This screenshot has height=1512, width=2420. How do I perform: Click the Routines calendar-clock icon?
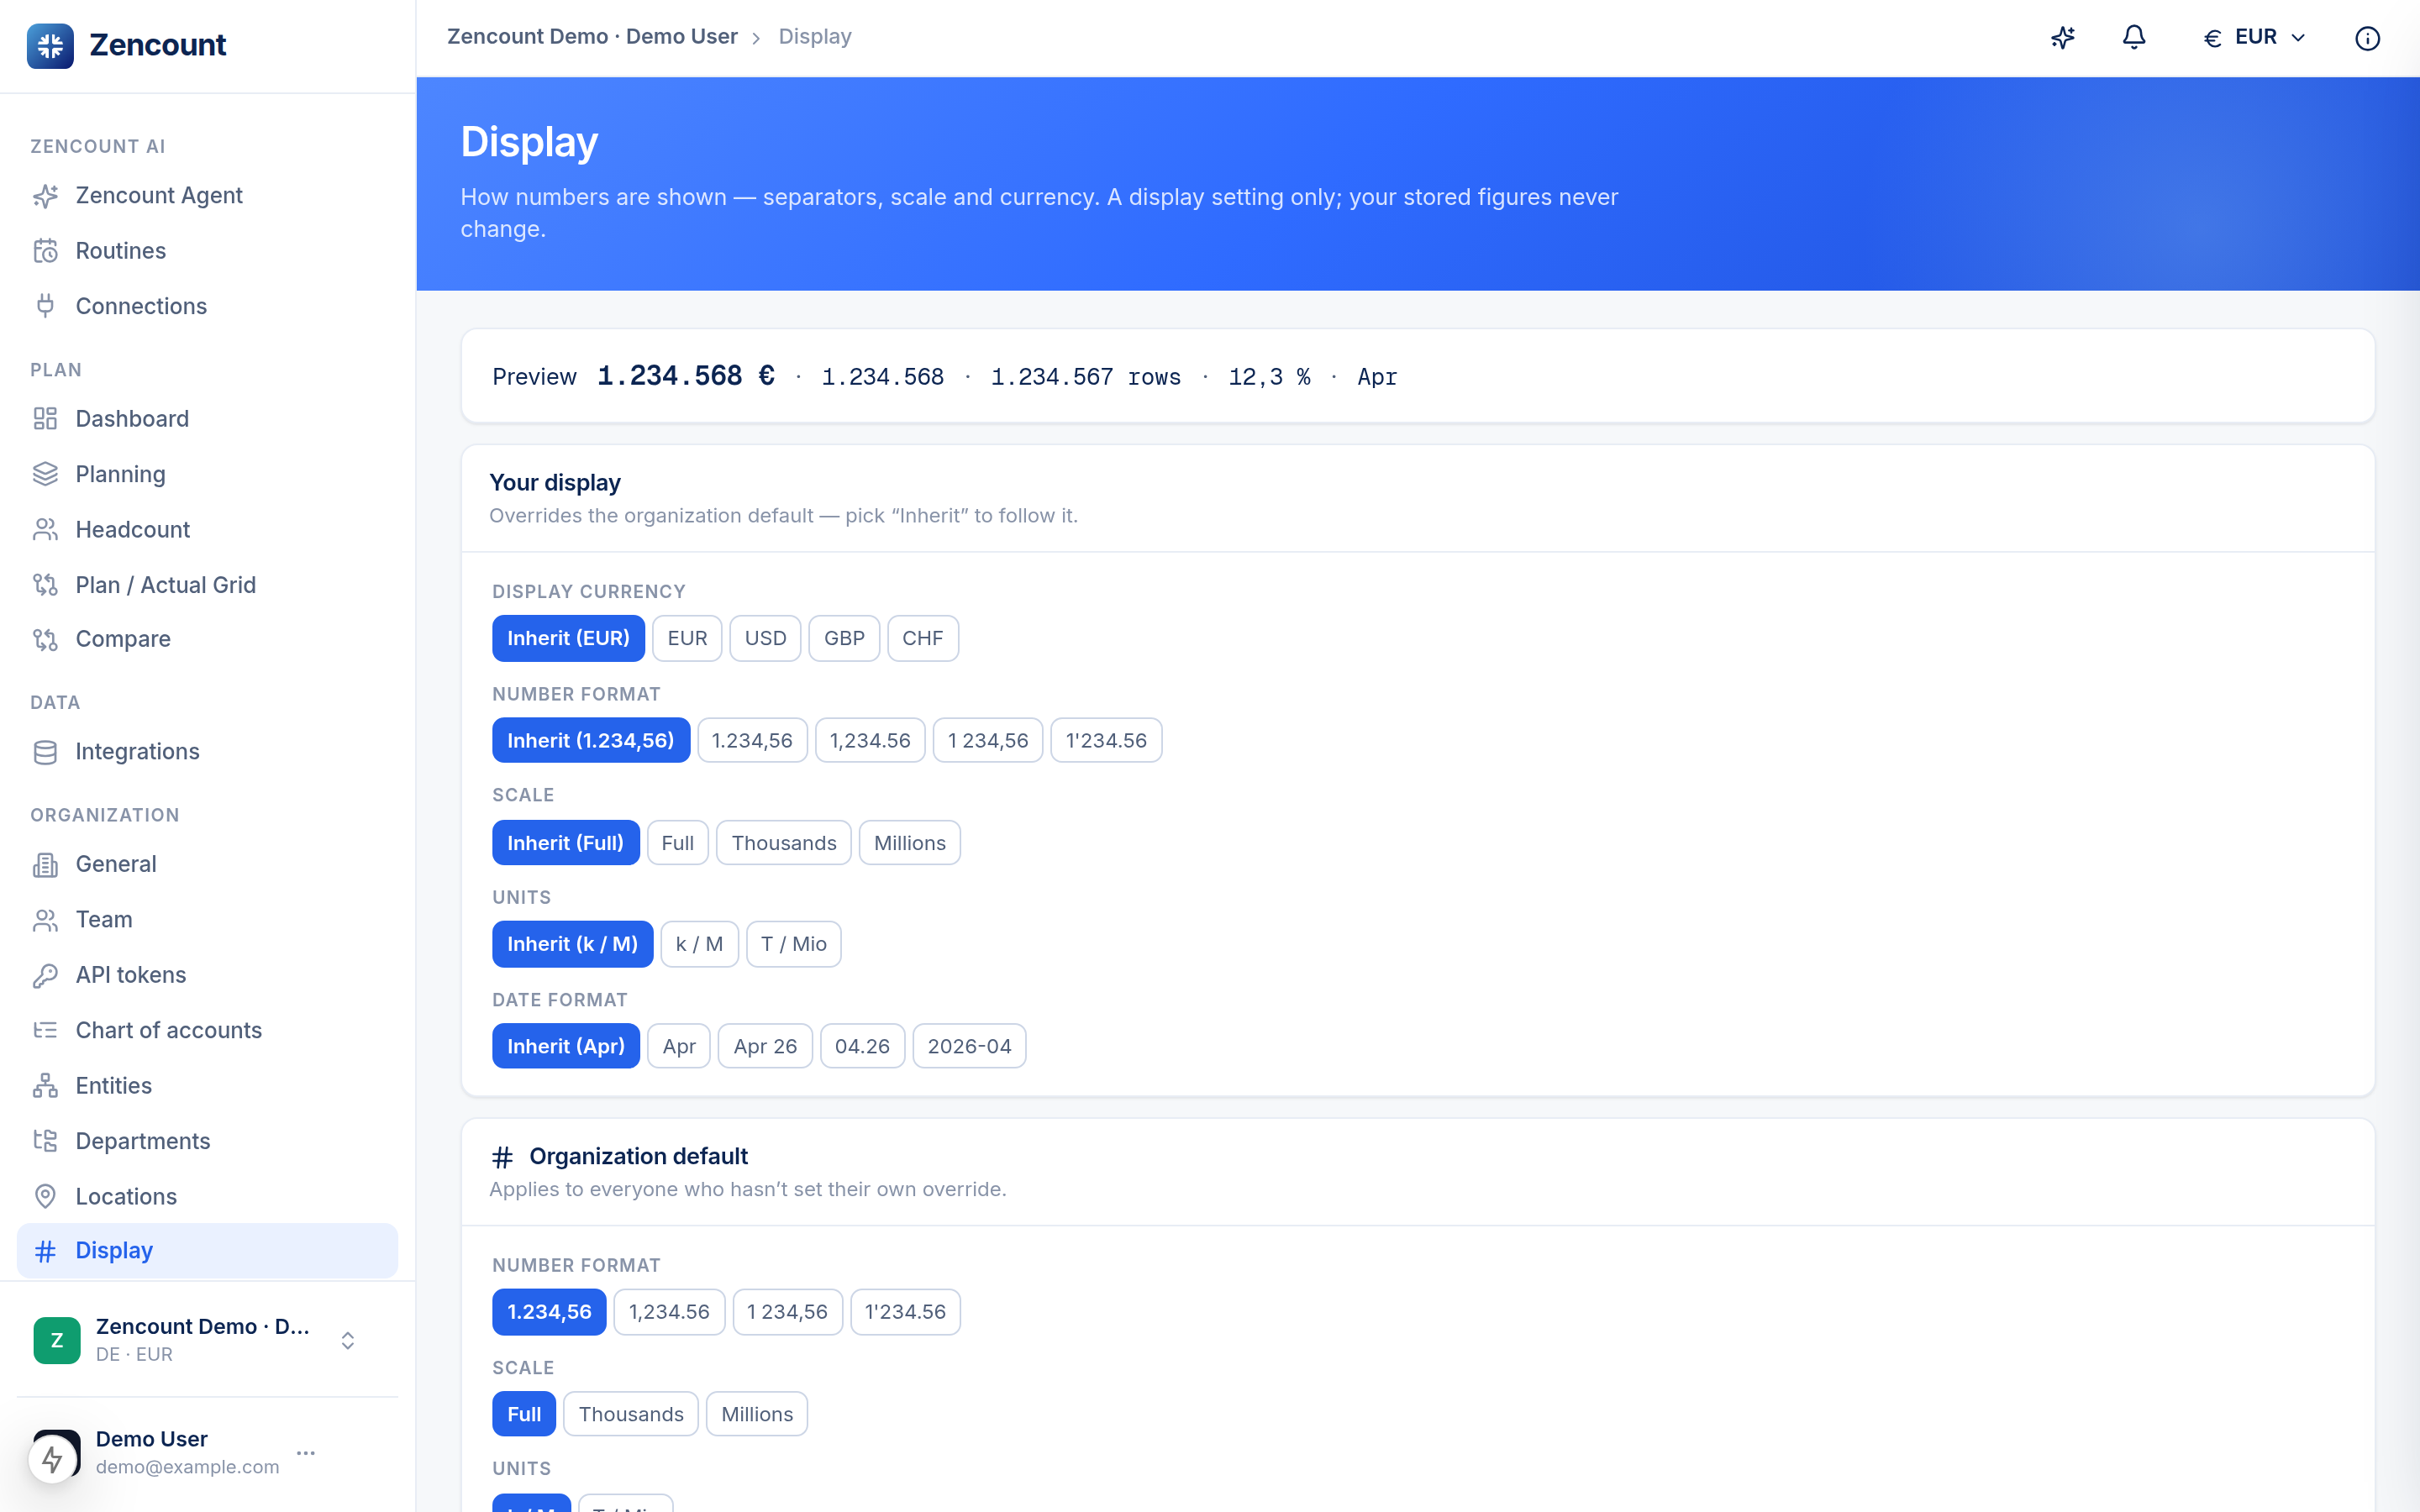pos(45,251)
